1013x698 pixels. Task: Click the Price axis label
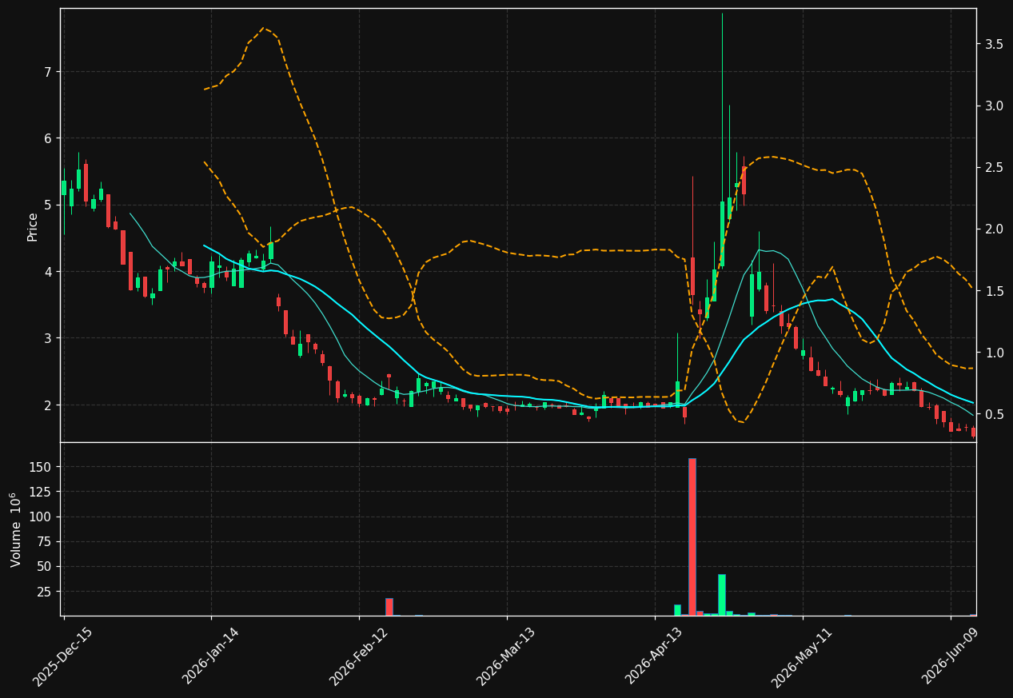pyautogui.click(x=33, y=226)
